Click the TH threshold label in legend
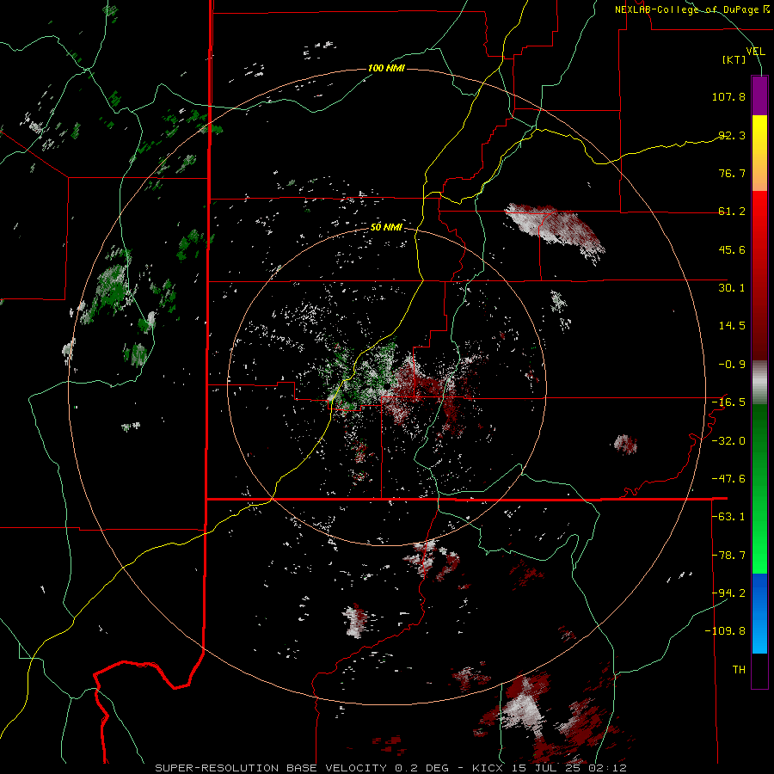The width and height of the screenshot is (774, 774). tap(739, 670)
